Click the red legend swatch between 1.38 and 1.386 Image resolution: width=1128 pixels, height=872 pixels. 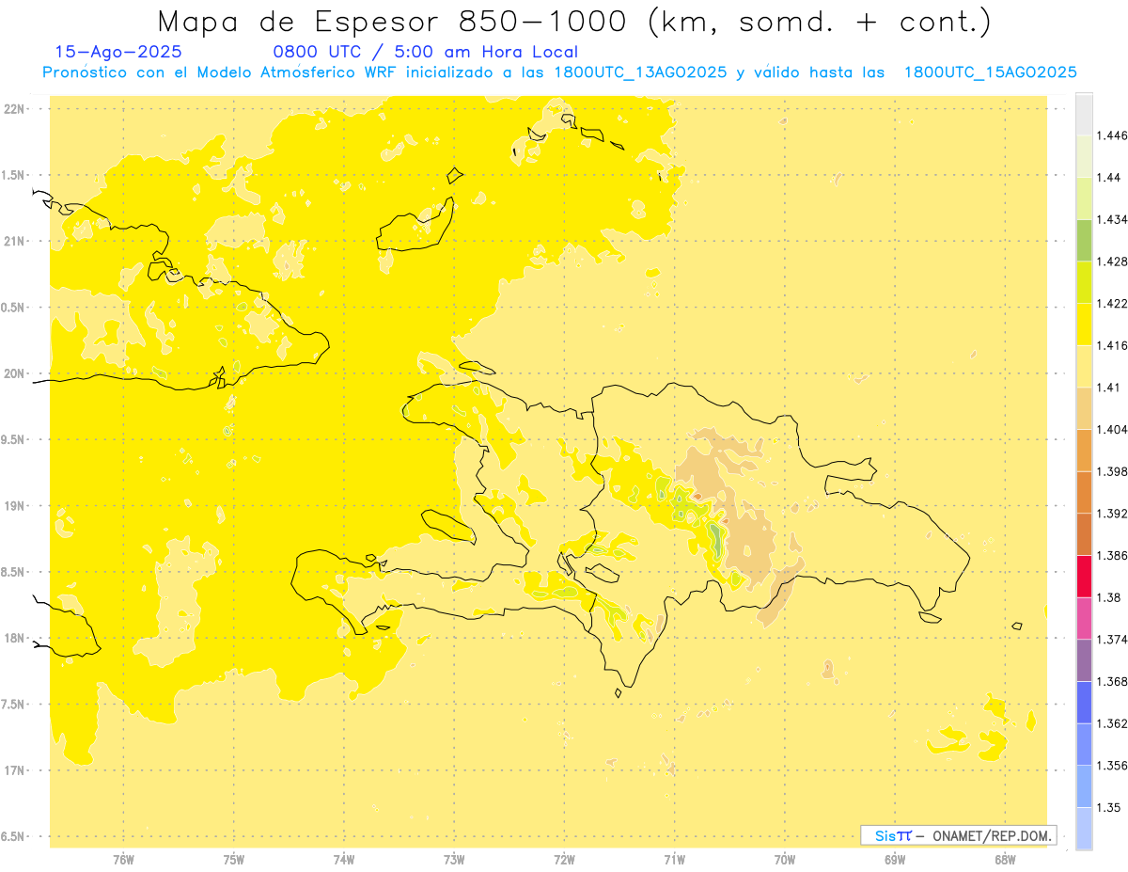(1084, 576)
